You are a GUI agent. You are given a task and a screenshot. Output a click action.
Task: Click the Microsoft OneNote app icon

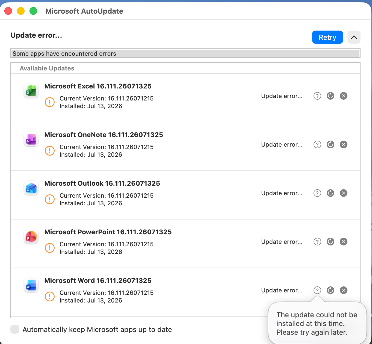click(31, 139)
